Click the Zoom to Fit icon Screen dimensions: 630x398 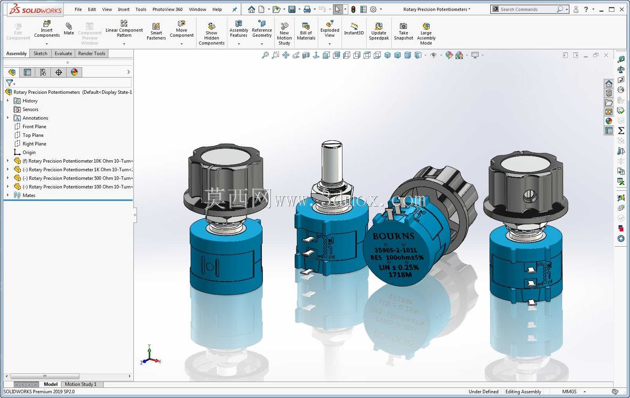coord(265,55)
